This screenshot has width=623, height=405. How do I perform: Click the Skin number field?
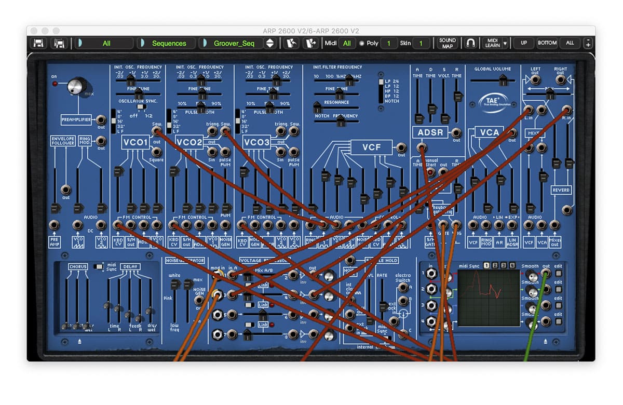(422, 44)
